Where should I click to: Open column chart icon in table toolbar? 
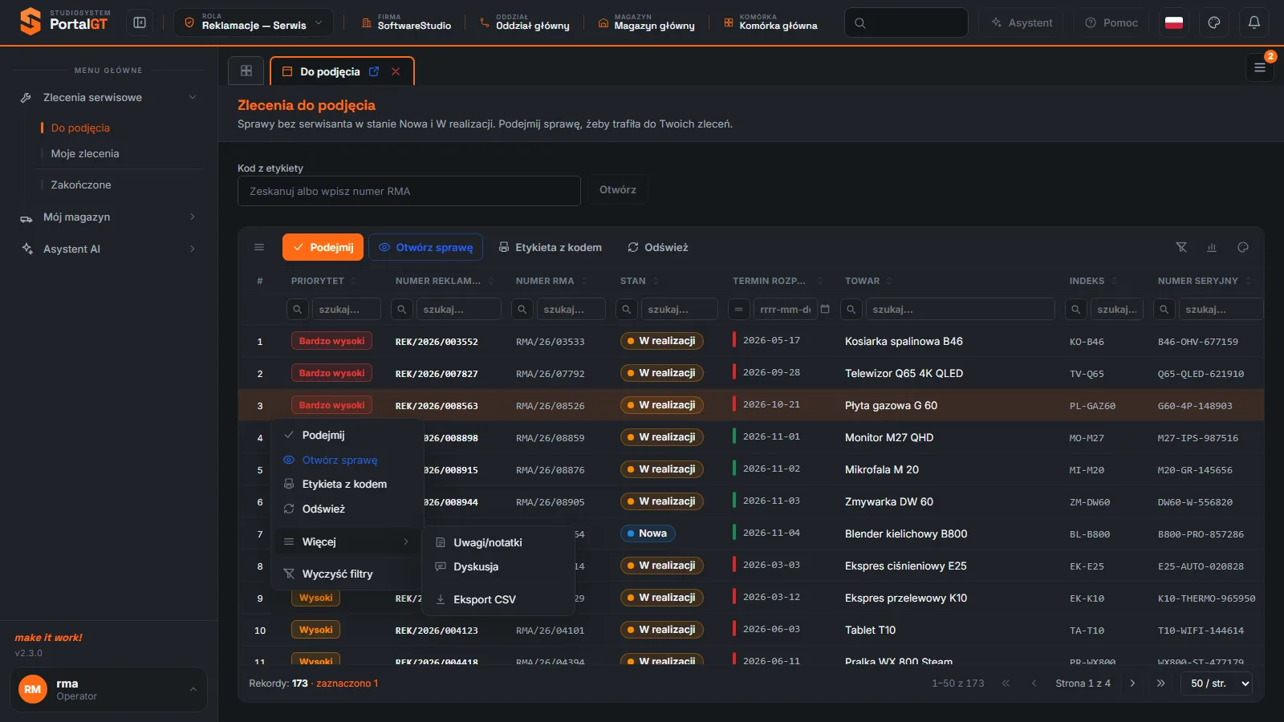pyautogui.click(x=1212, y=247)
